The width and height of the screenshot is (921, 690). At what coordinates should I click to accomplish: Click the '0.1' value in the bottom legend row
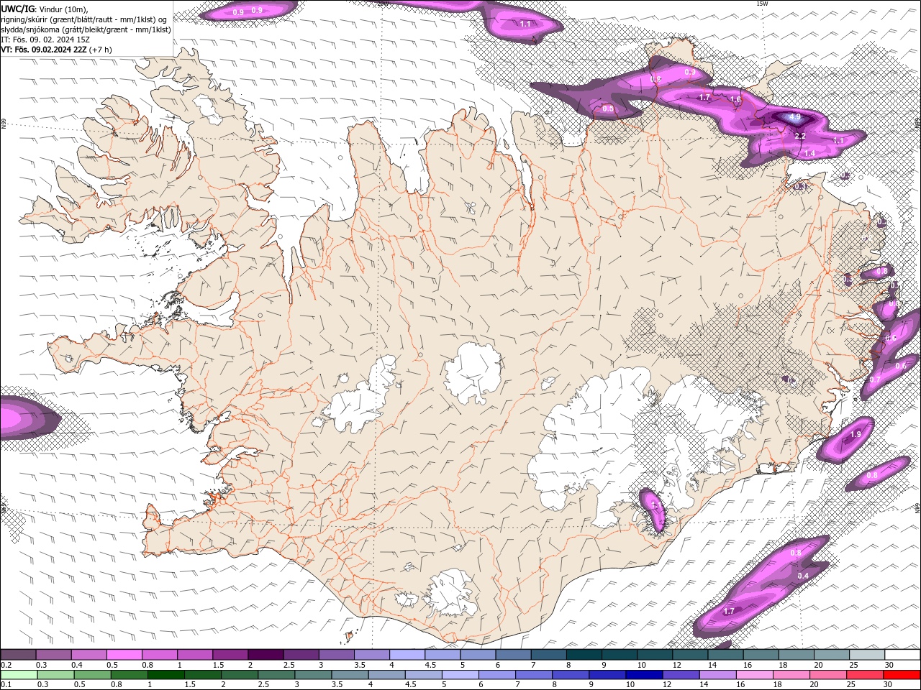(6, 685)
